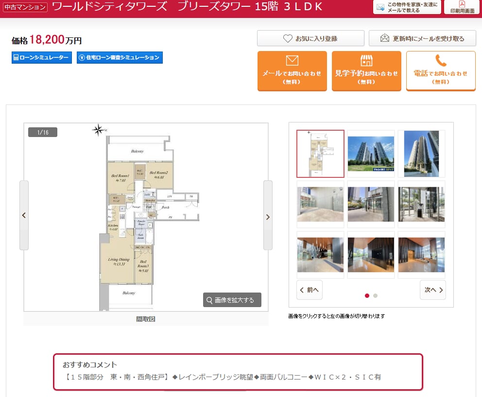The image size is (482, 397).
Task: Select the glass entrance door thumbnail
Action: click(x=421, y=204)
